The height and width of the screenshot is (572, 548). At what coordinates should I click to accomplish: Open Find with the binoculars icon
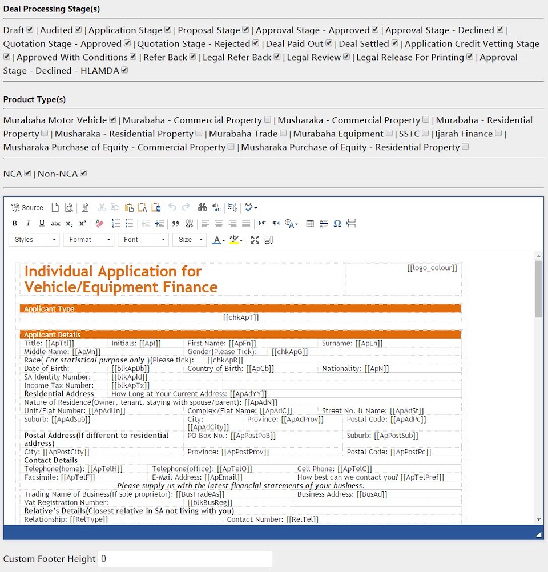202,208
